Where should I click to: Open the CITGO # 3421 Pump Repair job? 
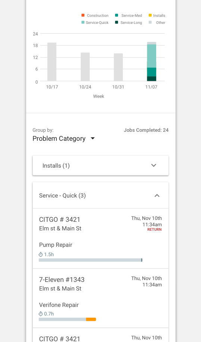(100, 239)
